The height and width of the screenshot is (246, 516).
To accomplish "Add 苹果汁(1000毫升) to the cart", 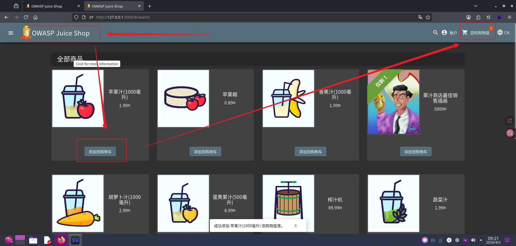I will [x=100, y=152].
